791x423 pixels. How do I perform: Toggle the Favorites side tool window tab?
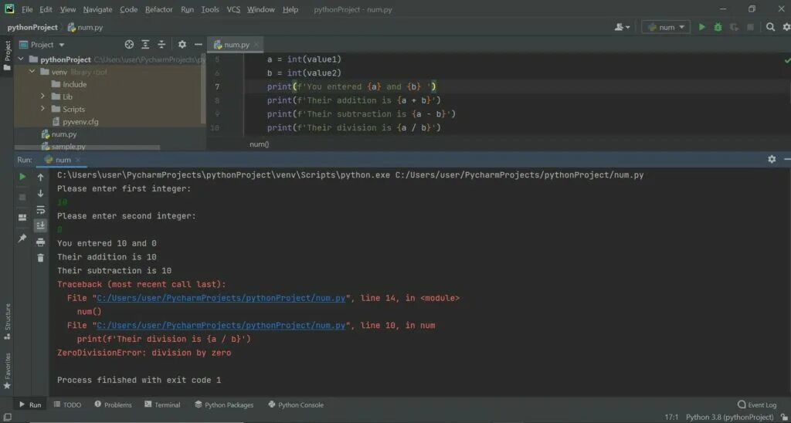(7, 371)
